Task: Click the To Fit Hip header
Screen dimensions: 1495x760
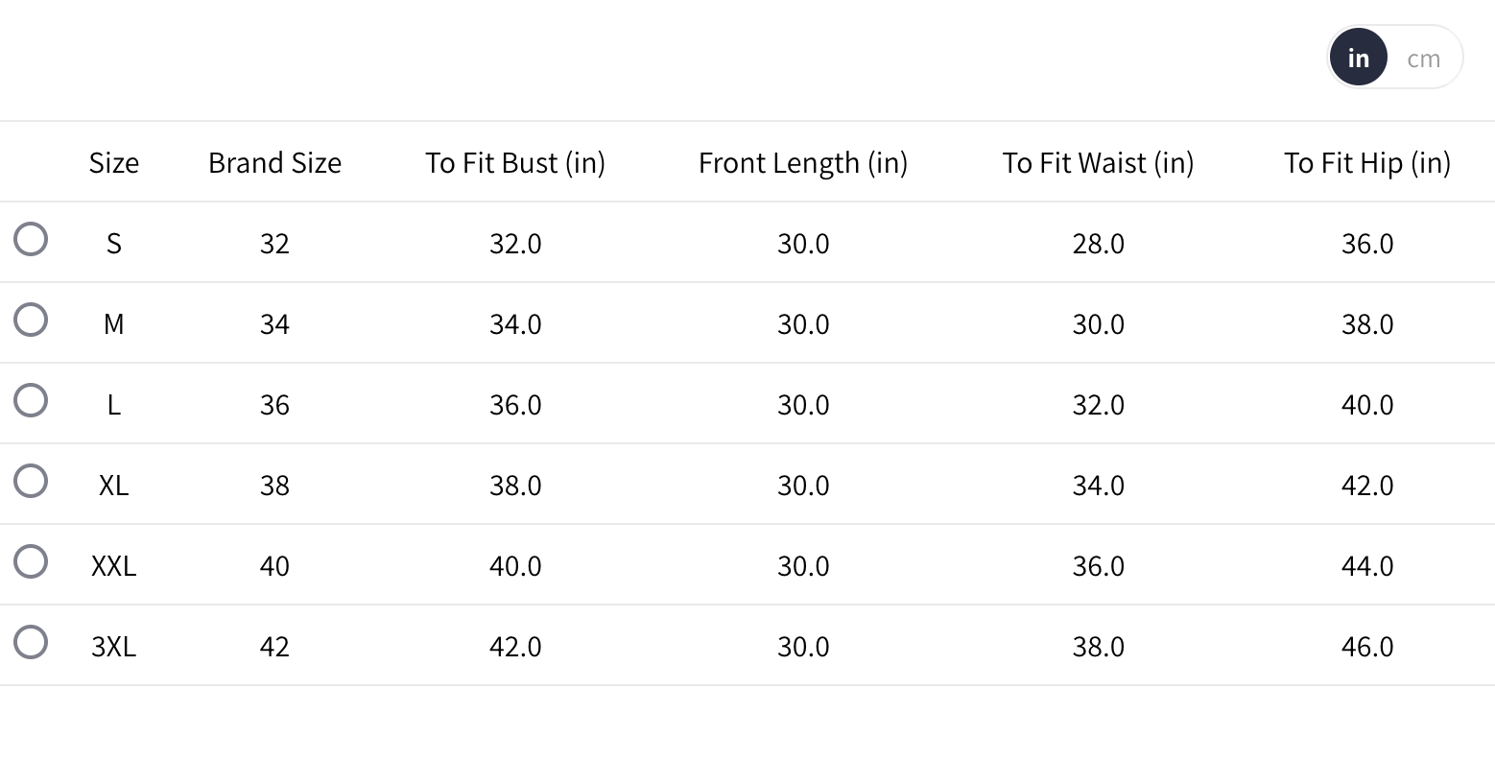Action: 1366,163
